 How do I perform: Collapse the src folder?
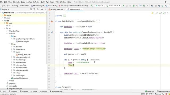(x=5, y=28)
